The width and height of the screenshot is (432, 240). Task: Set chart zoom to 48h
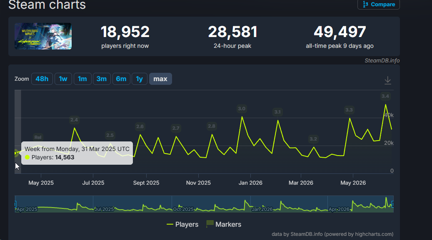(42, 79)
